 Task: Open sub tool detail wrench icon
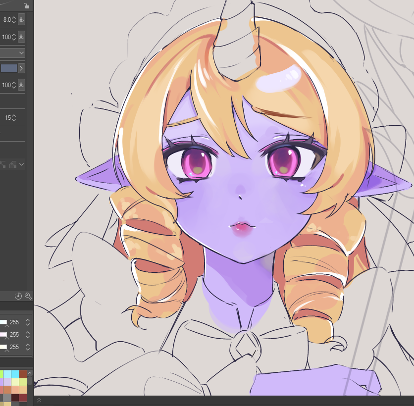pyautogui.click(x=28, y=296)
